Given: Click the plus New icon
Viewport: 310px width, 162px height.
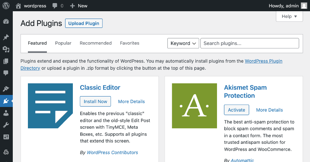Looking at the screenshot, I should point(72,6).
